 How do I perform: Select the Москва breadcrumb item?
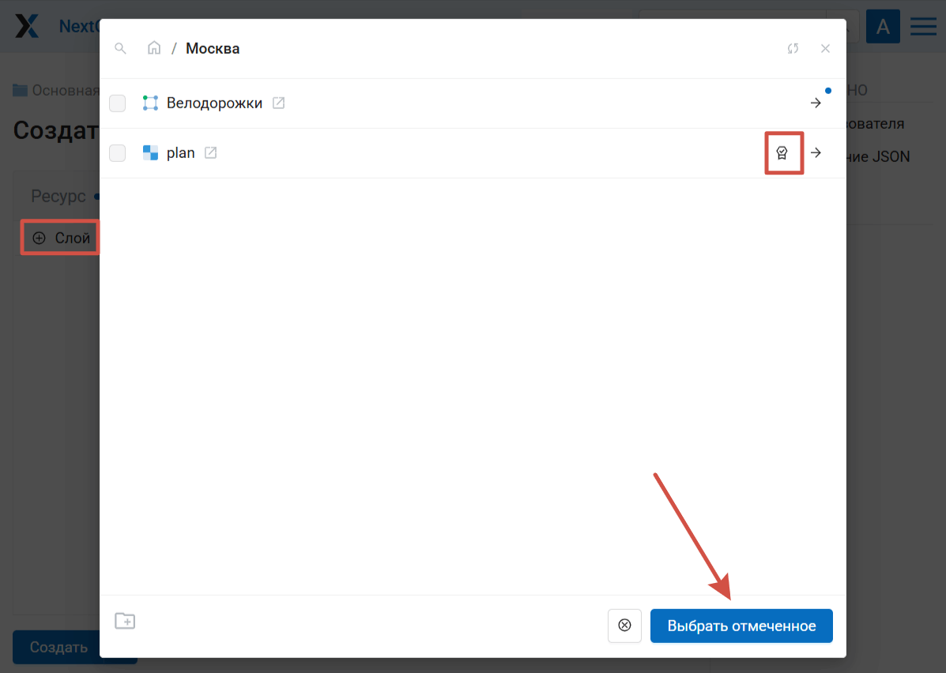point(213,49)
